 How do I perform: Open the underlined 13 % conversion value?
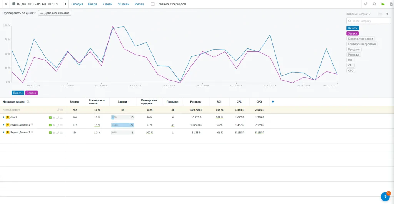coord(97,125)
